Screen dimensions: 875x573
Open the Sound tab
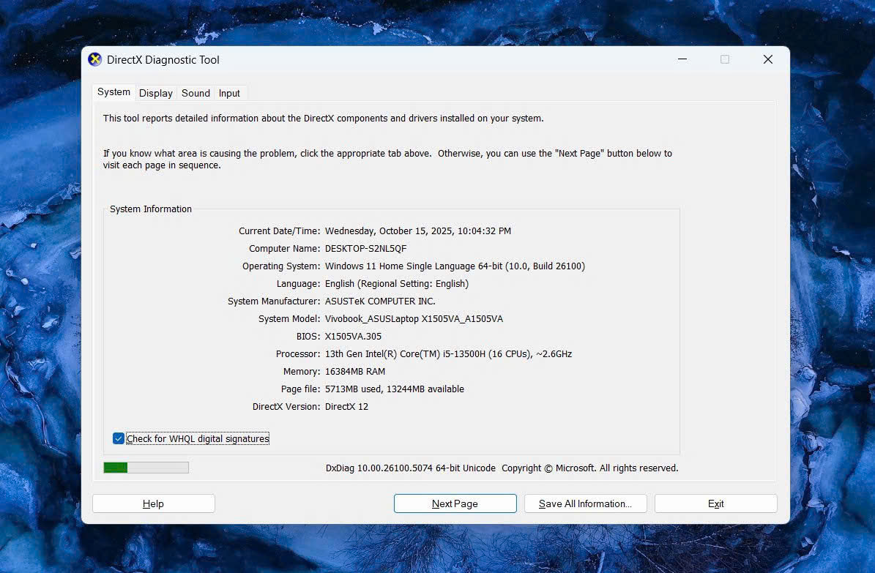click(196, 93)
